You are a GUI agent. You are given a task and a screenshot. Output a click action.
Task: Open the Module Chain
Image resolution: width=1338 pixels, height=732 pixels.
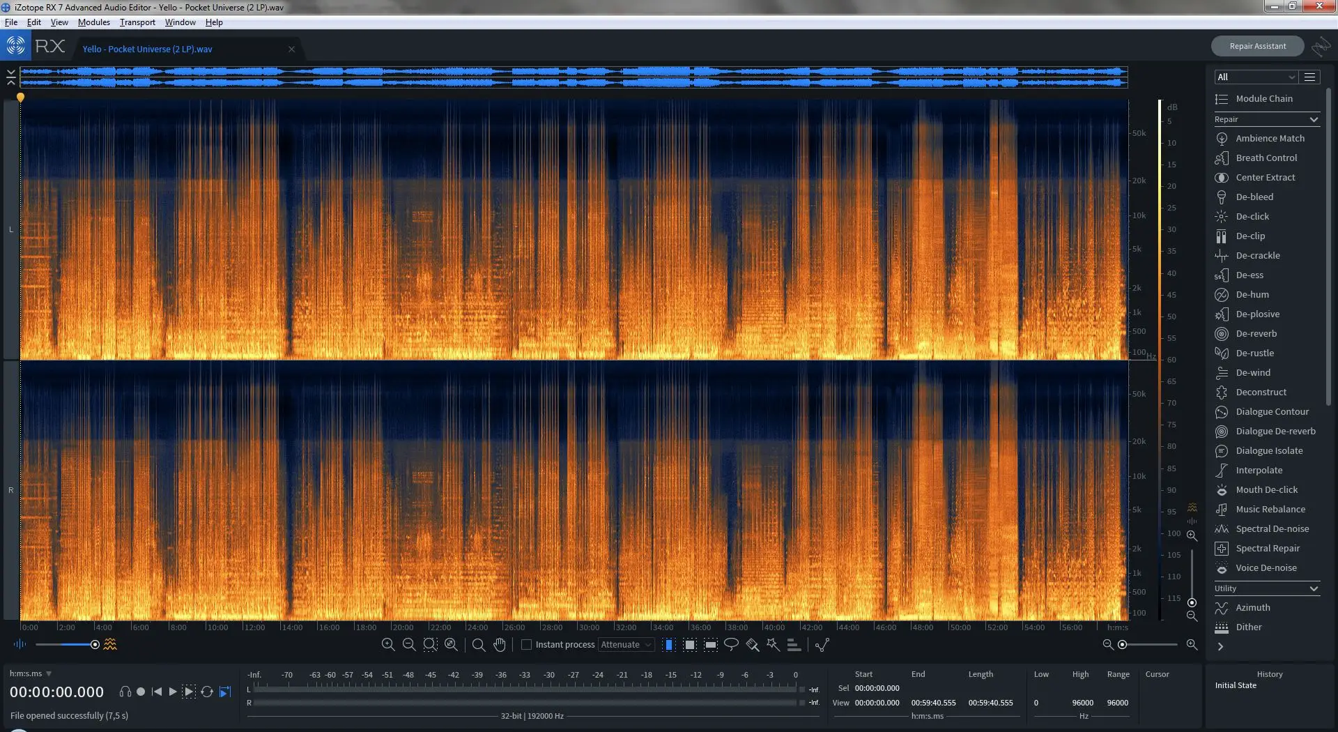point(1267,98)
